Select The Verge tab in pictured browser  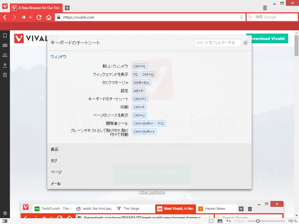tap(135, 209)
